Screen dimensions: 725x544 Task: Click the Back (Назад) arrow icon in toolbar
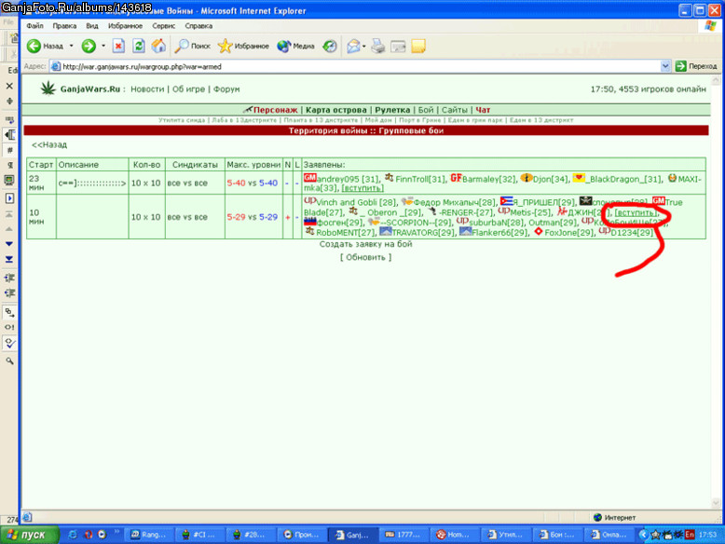(x=34, y=46)
